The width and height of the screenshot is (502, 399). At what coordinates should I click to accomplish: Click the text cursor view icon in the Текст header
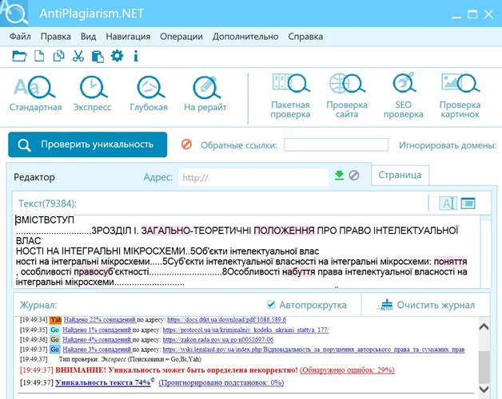point(448,203)
